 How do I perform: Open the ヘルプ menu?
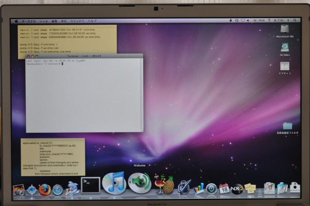(x=92, y=21)
